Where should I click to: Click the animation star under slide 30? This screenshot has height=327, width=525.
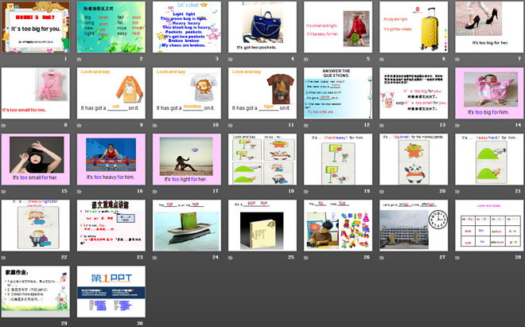tap(80, 323)
